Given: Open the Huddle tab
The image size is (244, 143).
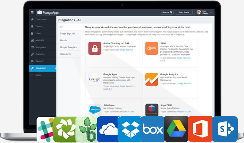Looking at the screenshot, I should click(69, 41).
